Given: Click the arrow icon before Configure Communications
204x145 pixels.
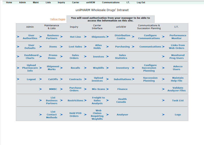Looking at the screenshot, I should (133, 37).
